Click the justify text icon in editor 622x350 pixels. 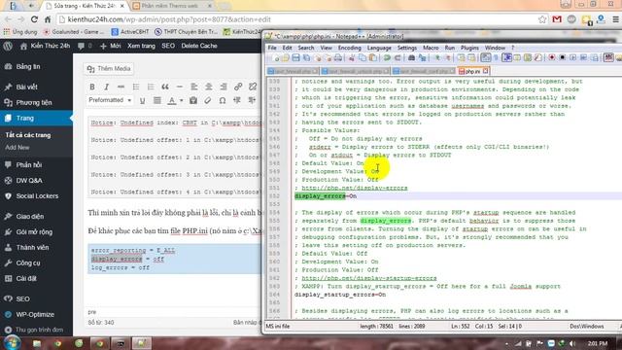coord(157,101)
